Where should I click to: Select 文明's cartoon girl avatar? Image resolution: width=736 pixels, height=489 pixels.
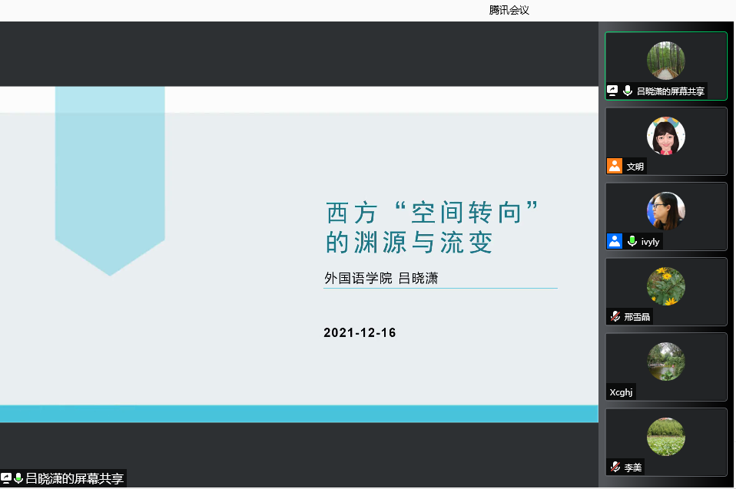[x=665, y=136]
